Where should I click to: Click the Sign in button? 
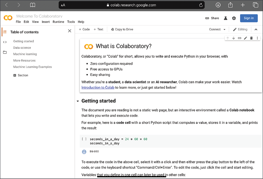coord(249,18)
